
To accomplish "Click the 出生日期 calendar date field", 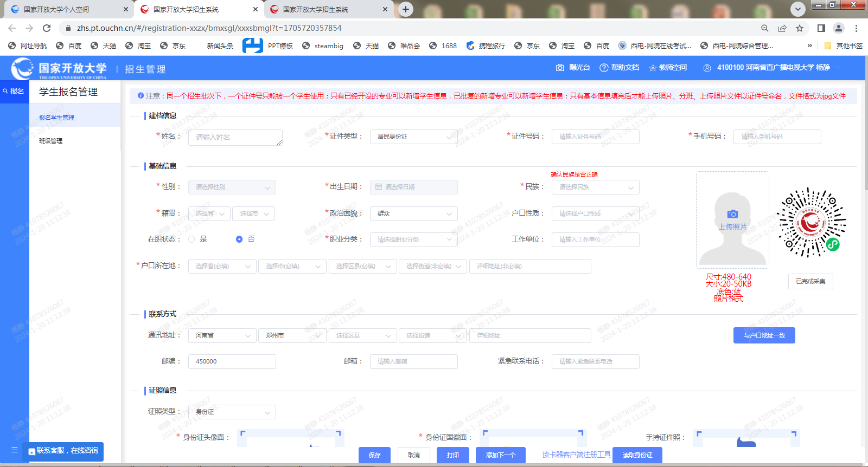I will [413, 187].
